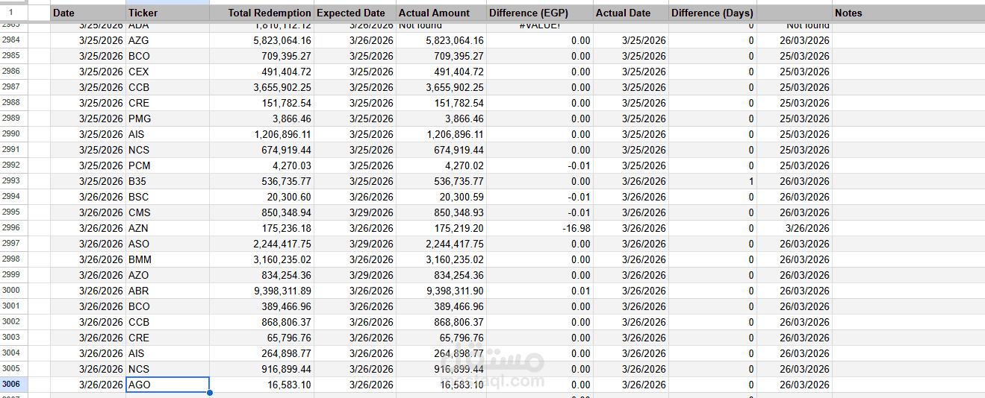Click the Difference (EGP) header cell
This screenshot has height=398, width=985.
(540, 13)
